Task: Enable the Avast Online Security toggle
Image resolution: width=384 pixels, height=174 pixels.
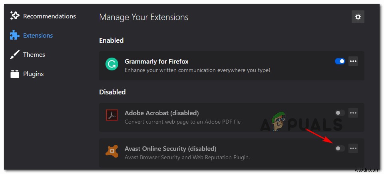Action: coord(340,148)
